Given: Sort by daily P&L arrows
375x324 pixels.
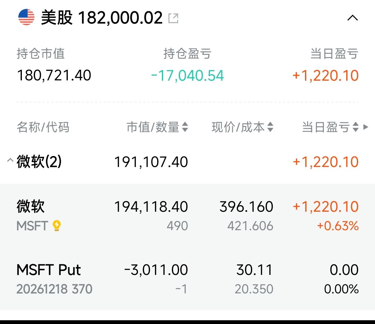Looking at the screenshot, I should click(355, 127).
